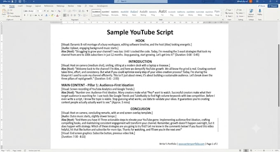This screenshot has height=152, width=280.
Task: Click the Text Effects icon
Action: (x=47, y=16)
